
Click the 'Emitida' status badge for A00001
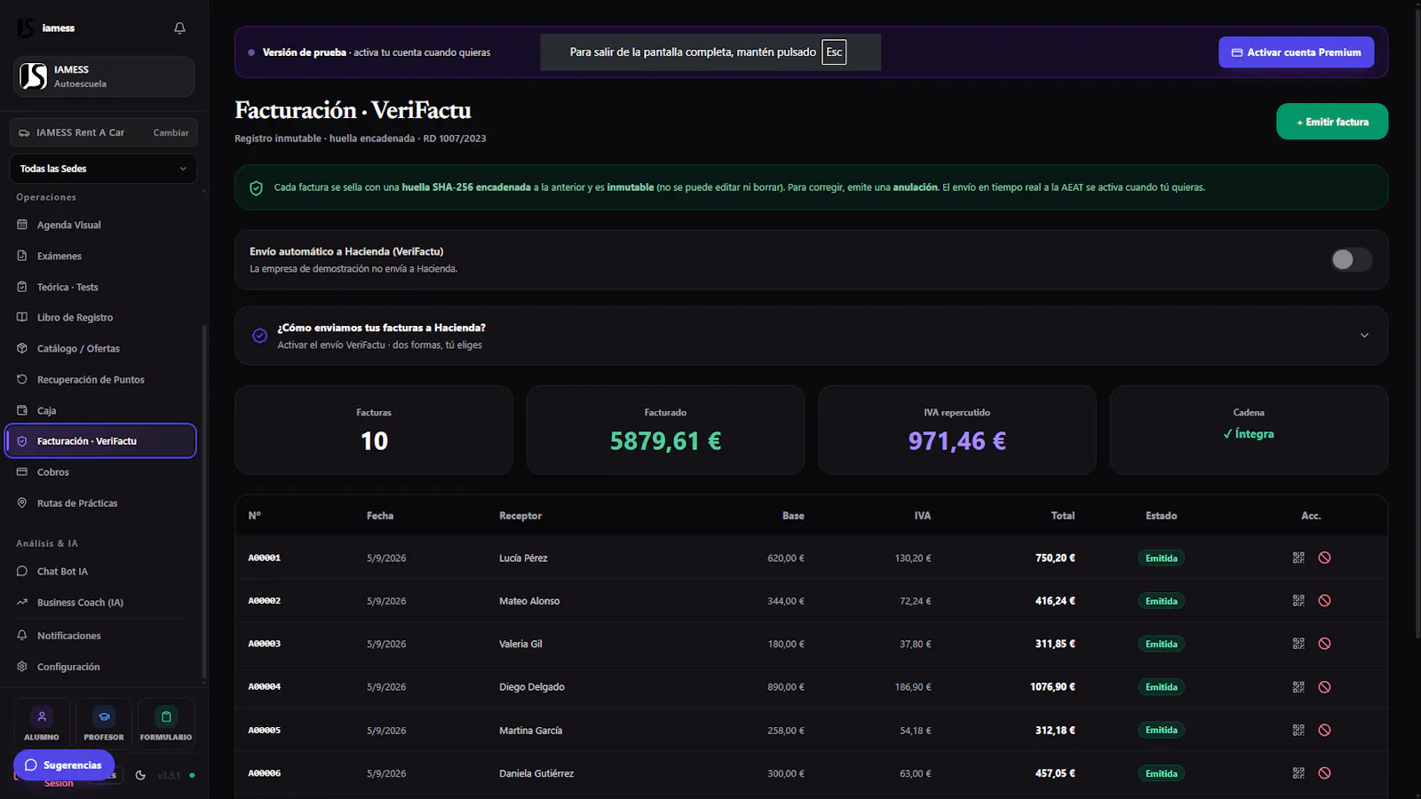pyautogui.click(x=1161, y=558)
